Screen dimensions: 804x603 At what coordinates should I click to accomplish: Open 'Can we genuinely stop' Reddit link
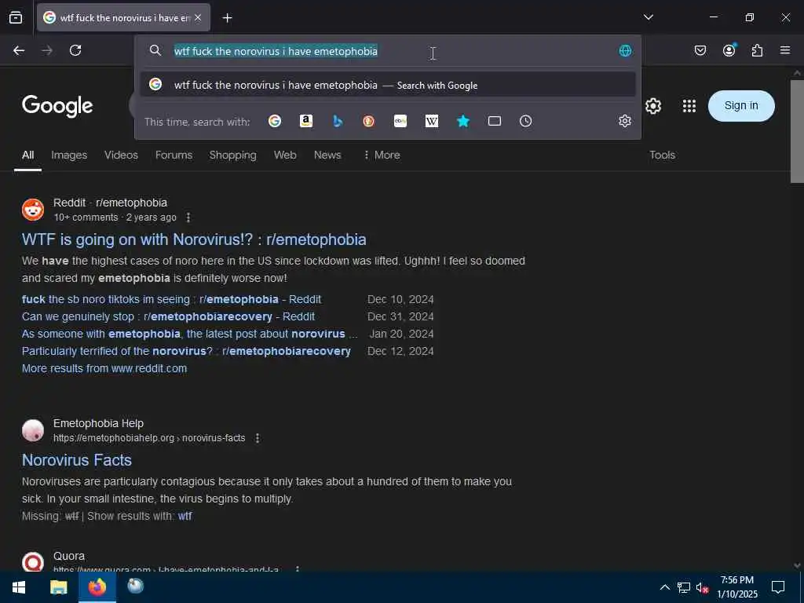coord(168,316)
